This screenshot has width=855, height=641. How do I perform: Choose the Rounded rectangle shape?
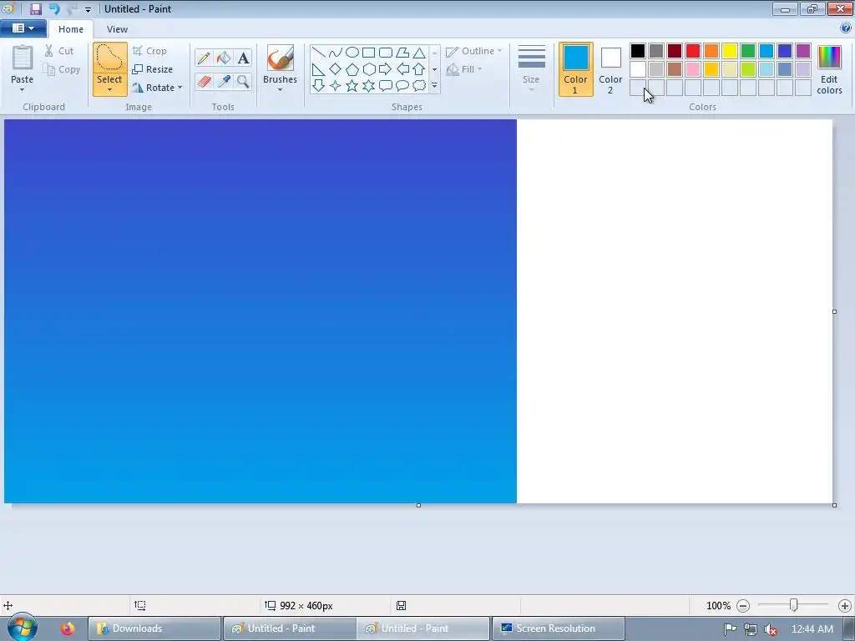coord(386,53)
